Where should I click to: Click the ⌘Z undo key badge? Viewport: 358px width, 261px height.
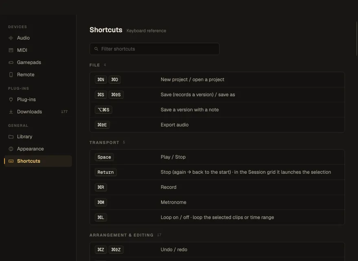(x=101, y=250)
